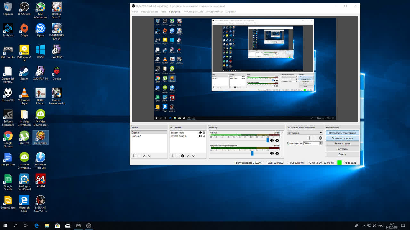Open Google Chrome desktop icon
The width and height of the screenshot is (410, 230).
click(x=8, y=139)
